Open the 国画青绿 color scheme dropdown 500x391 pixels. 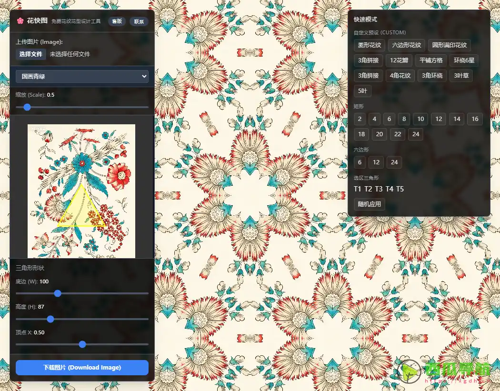click(81, 76)
